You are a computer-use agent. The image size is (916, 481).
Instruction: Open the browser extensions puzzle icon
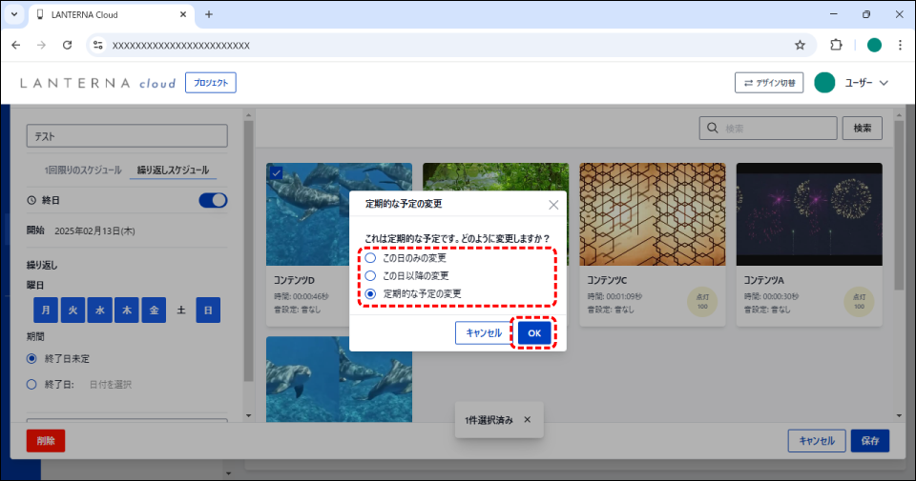837,45
